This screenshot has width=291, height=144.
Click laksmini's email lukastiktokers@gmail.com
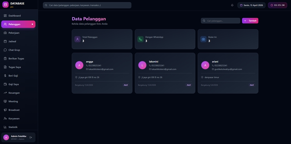[164, 69]
